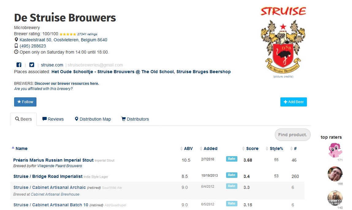This screenshot has width=352, height=210.
Task: Click the Imperial Stout style label
Action: point(104,161)
